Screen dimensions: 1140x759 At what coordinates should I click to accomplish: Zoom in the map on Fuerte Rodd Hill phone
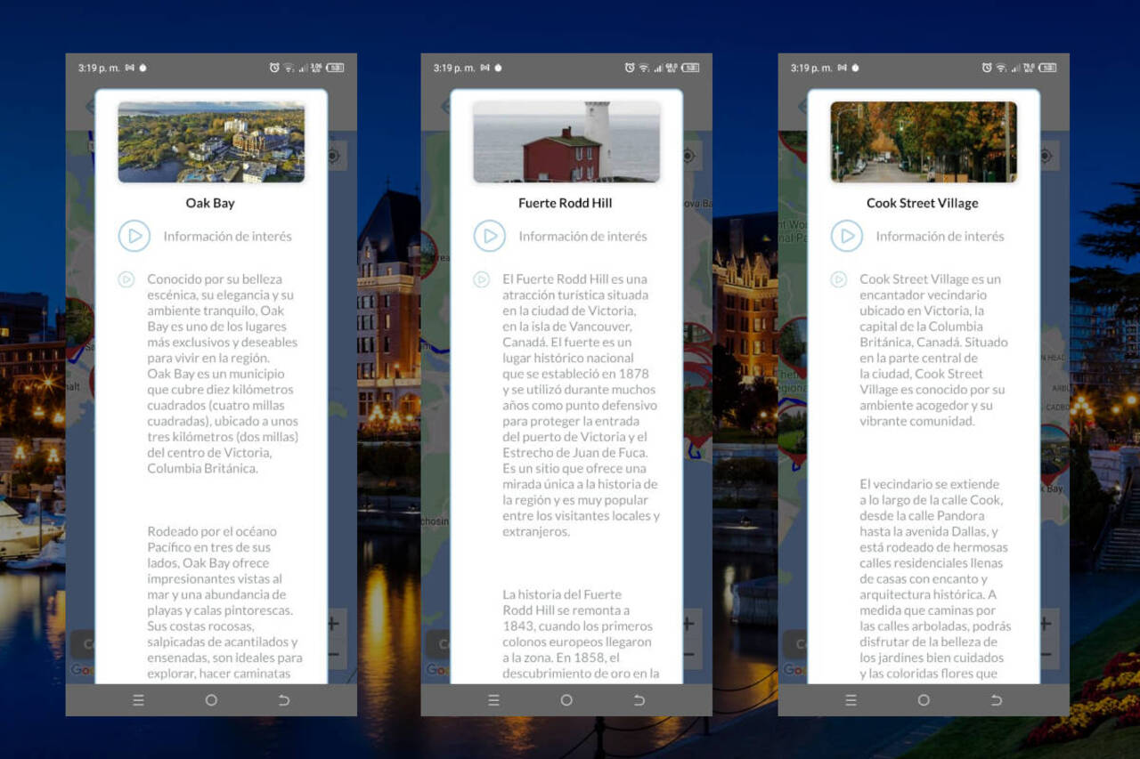(688, 624)
